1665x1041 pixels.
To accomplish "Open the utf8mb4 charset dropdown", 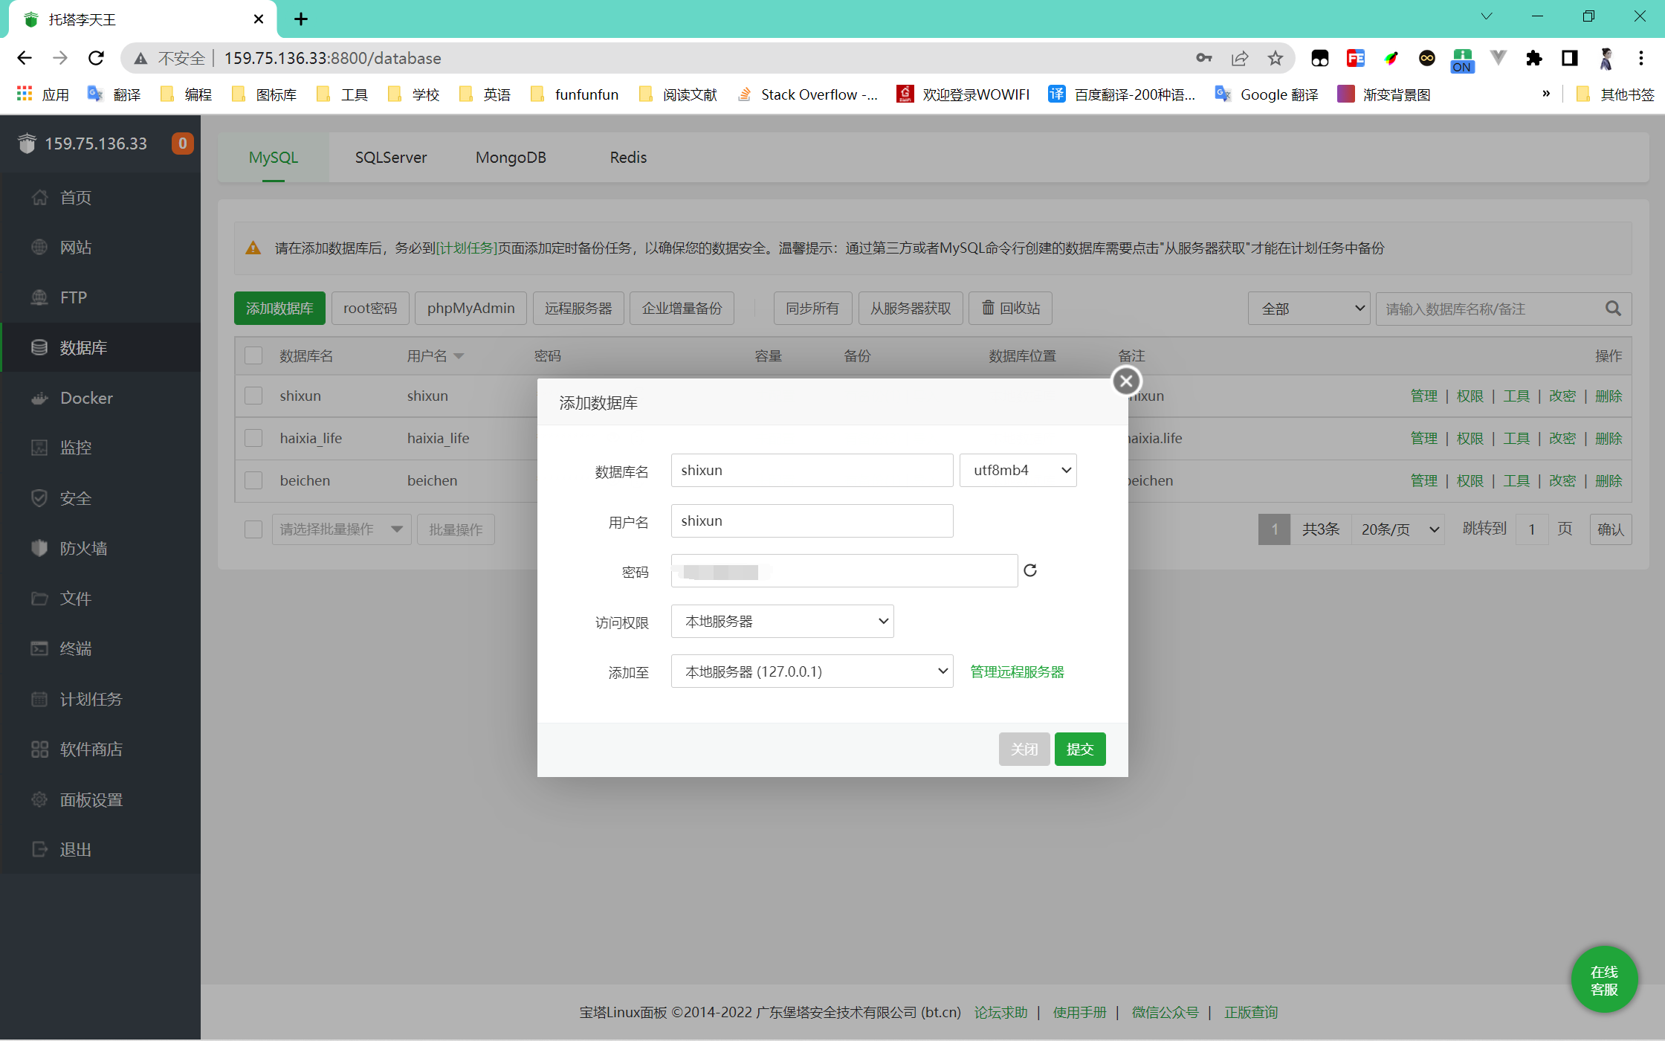I will coord(1018,470).
